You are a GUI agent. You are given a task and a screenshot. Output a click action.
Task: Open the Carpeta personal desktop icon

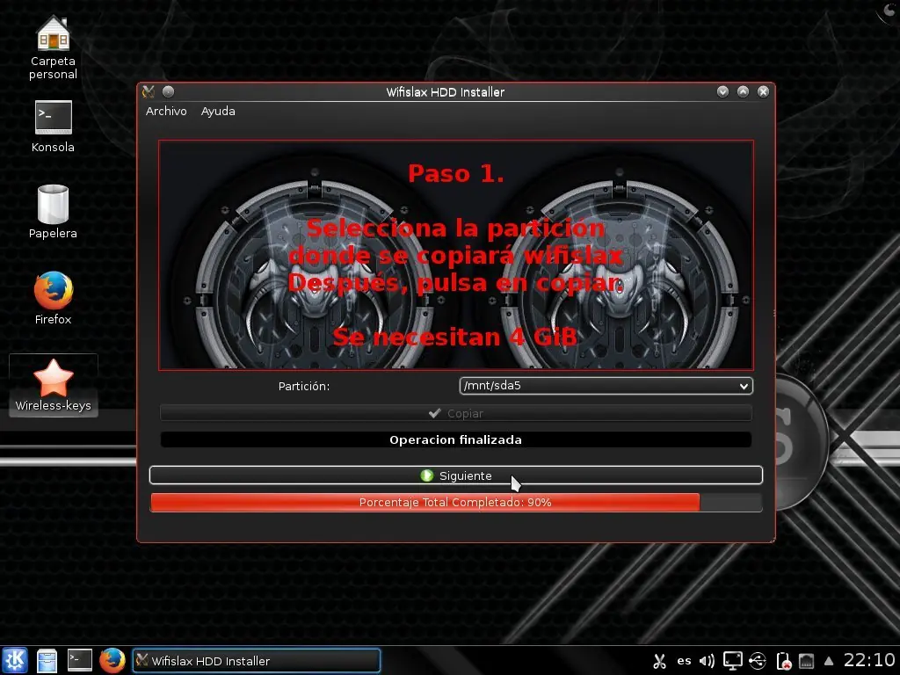tap(53, 48)
